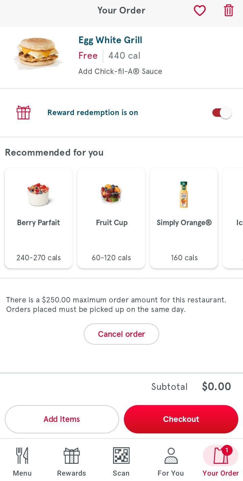Tap the trash can delete icon

228,10
